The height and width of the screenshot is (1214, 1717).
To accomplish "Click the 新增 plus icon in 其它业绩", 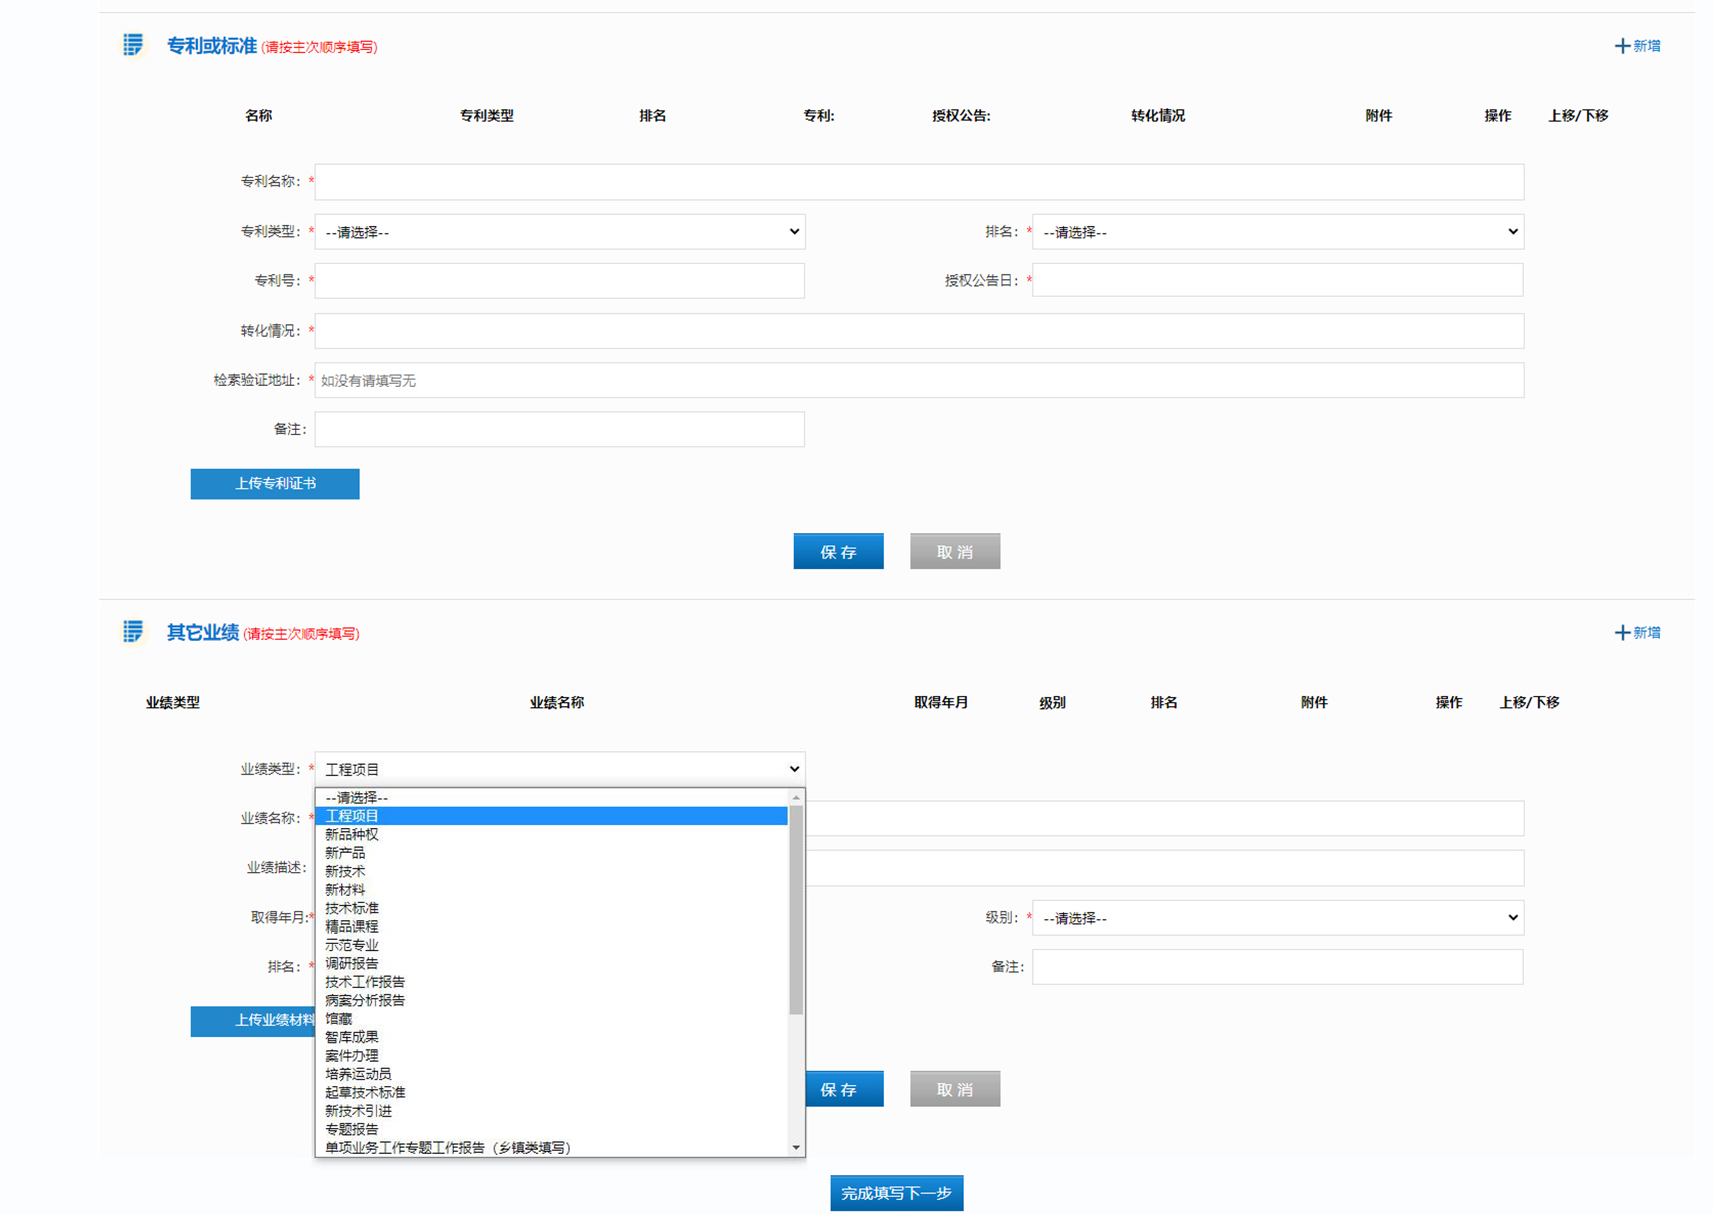I will click(x=1623, y=633).
